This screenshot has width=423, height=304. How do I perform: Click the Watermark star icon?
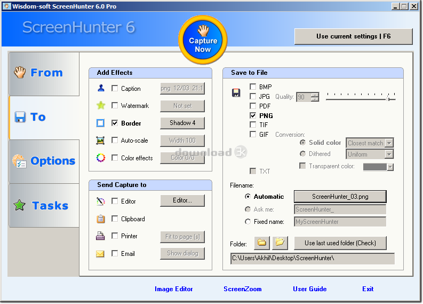pos(101,105)
